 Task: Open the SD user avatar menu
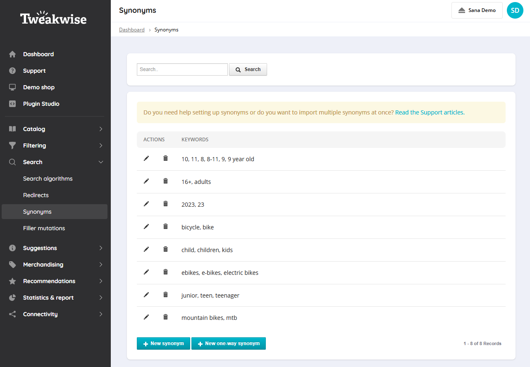[x=515, y=10]
